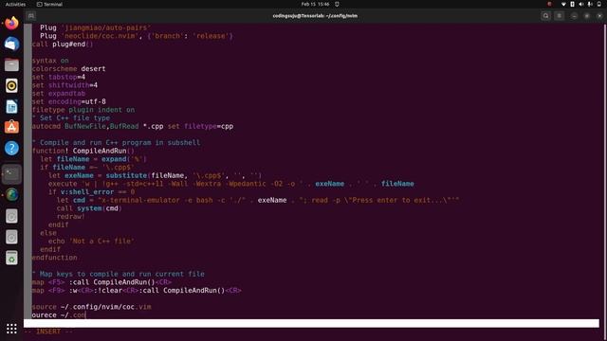Click the 'let fileName = expand' line
This screenshot has height=341, width=607.
(93, 159)
